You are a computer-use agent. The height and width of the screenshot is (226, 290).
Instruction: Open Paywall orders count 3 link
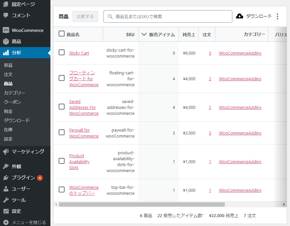click(210, 133)
